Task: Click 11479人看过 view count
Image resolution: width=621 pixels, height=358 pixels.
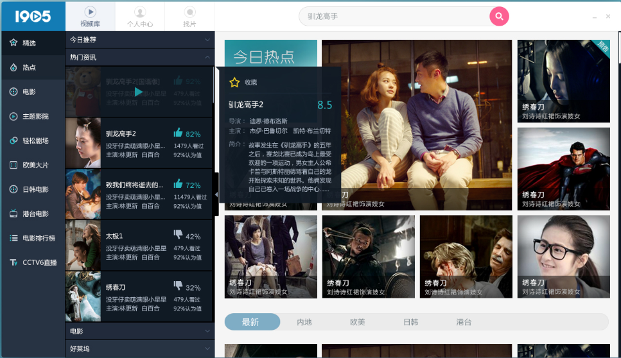Action: 190,197
